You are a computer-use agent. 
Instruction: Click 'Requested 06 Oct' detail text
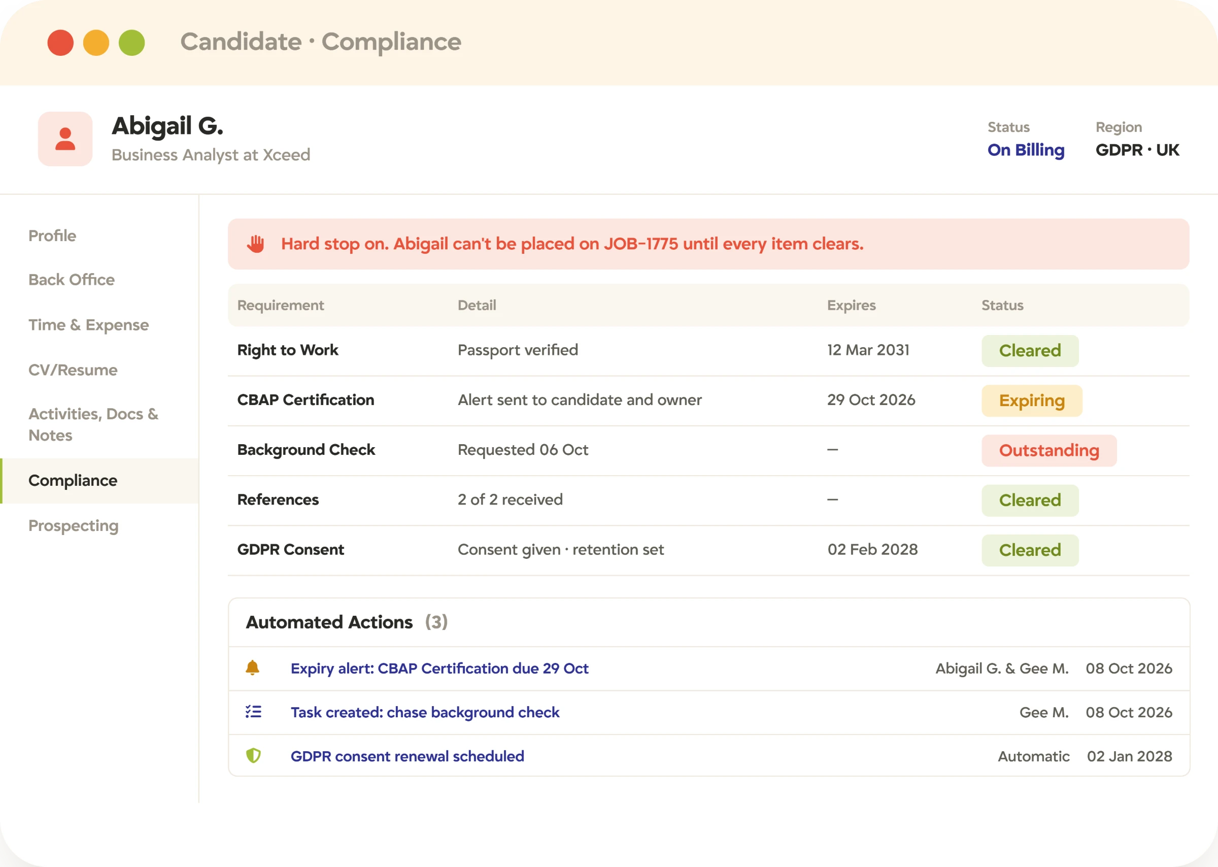pyautogui.click(x=523, y=450)
